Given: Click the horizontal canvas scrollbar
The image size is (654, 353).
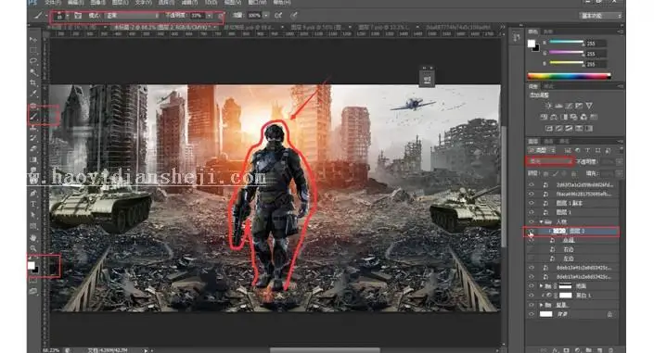Looking at the screenshot, I should [x=325, y=349].
